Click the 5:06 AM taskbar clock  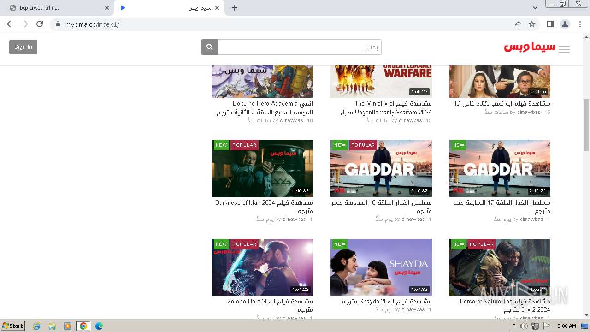tap(566, 326)
